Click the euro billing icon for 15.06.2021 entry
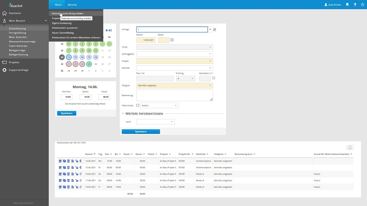Viewport: 367px width, 206px height. pos(81,167)
